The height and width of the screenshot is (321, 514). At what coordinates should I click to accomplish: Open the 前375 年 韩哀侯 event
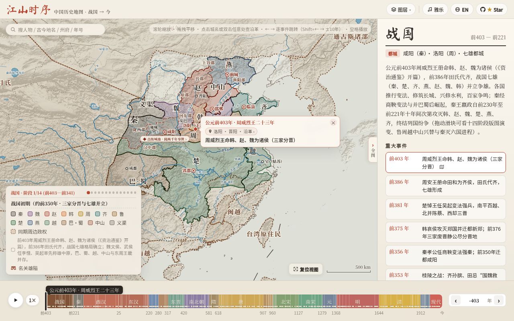coord(446,232)
